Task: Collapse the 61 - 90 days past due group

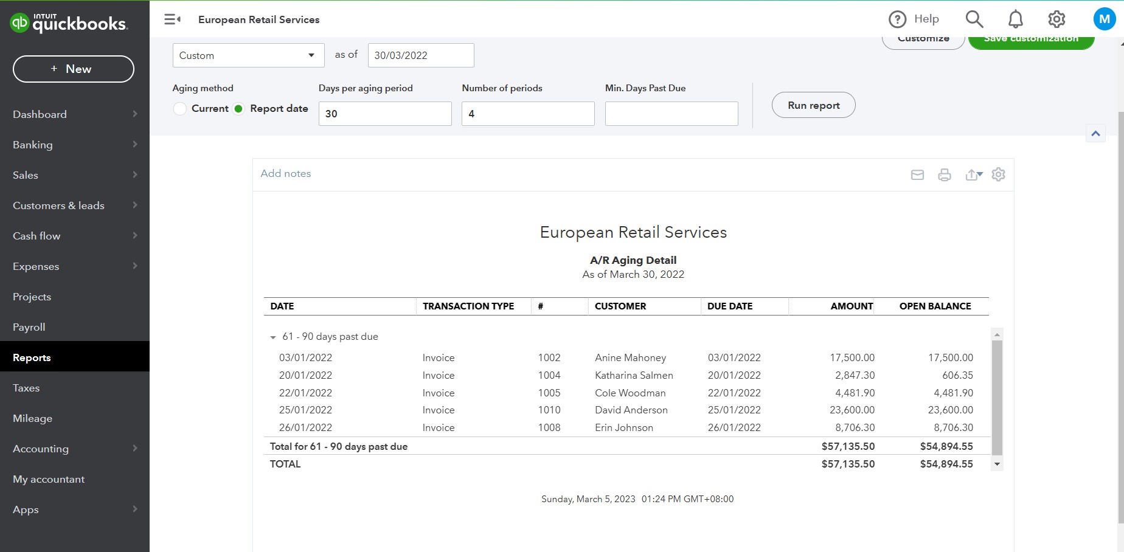Action: tap(273, 337)
